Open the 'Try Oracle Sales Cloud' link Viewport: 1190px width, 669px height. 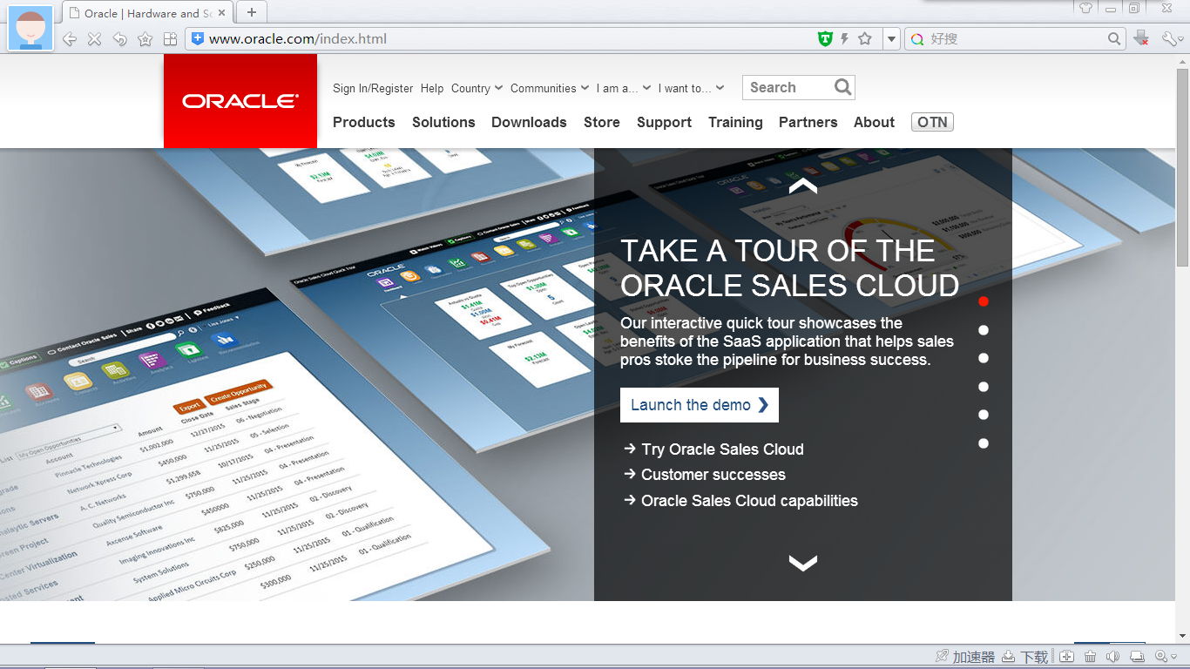pyautogui.click(x=722, y=449)
